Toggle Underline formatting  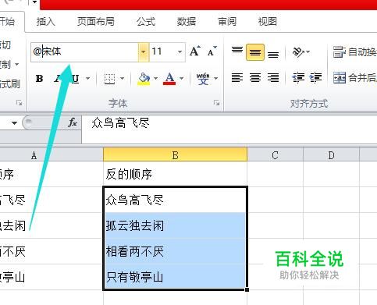(76, 78)
